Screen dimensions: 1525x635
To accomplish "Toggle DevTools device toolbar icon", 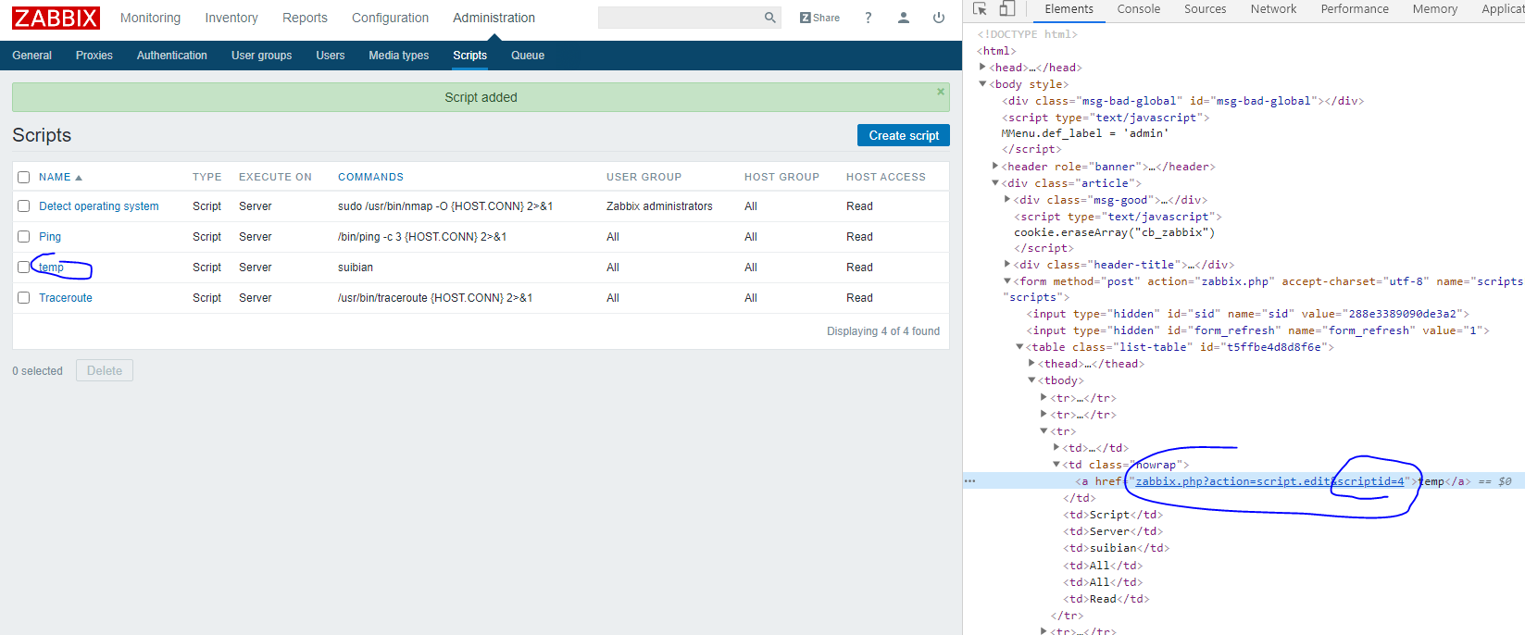I will pyautogui.click(x=1007, y=9).
